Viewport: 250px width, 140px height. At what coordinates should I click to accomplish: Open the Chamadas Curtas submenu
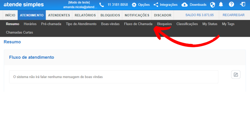coord(19,32)
